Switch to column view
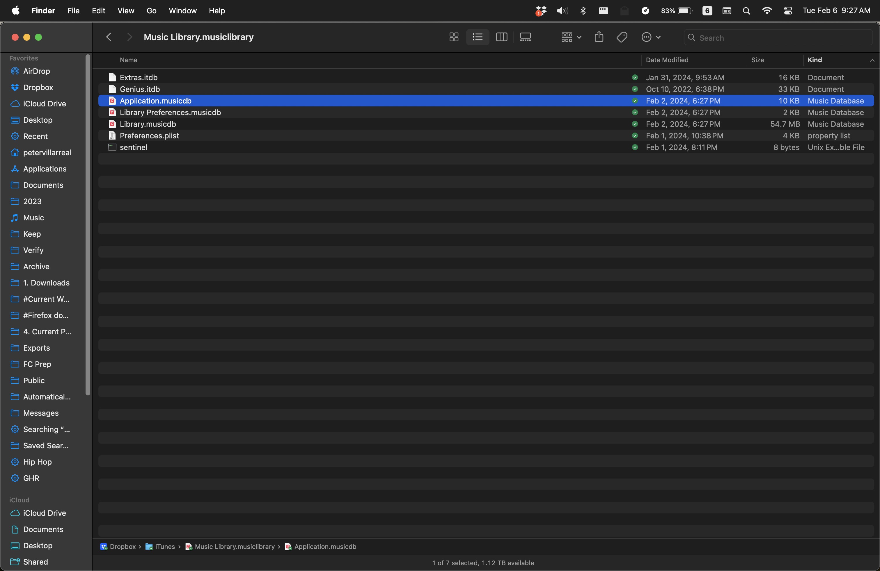 point(501,37)
